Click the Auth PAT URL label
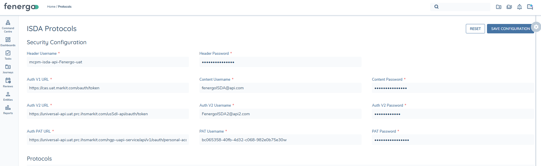Viewport: 541px width, 166px height. click(x=39, y=131)
